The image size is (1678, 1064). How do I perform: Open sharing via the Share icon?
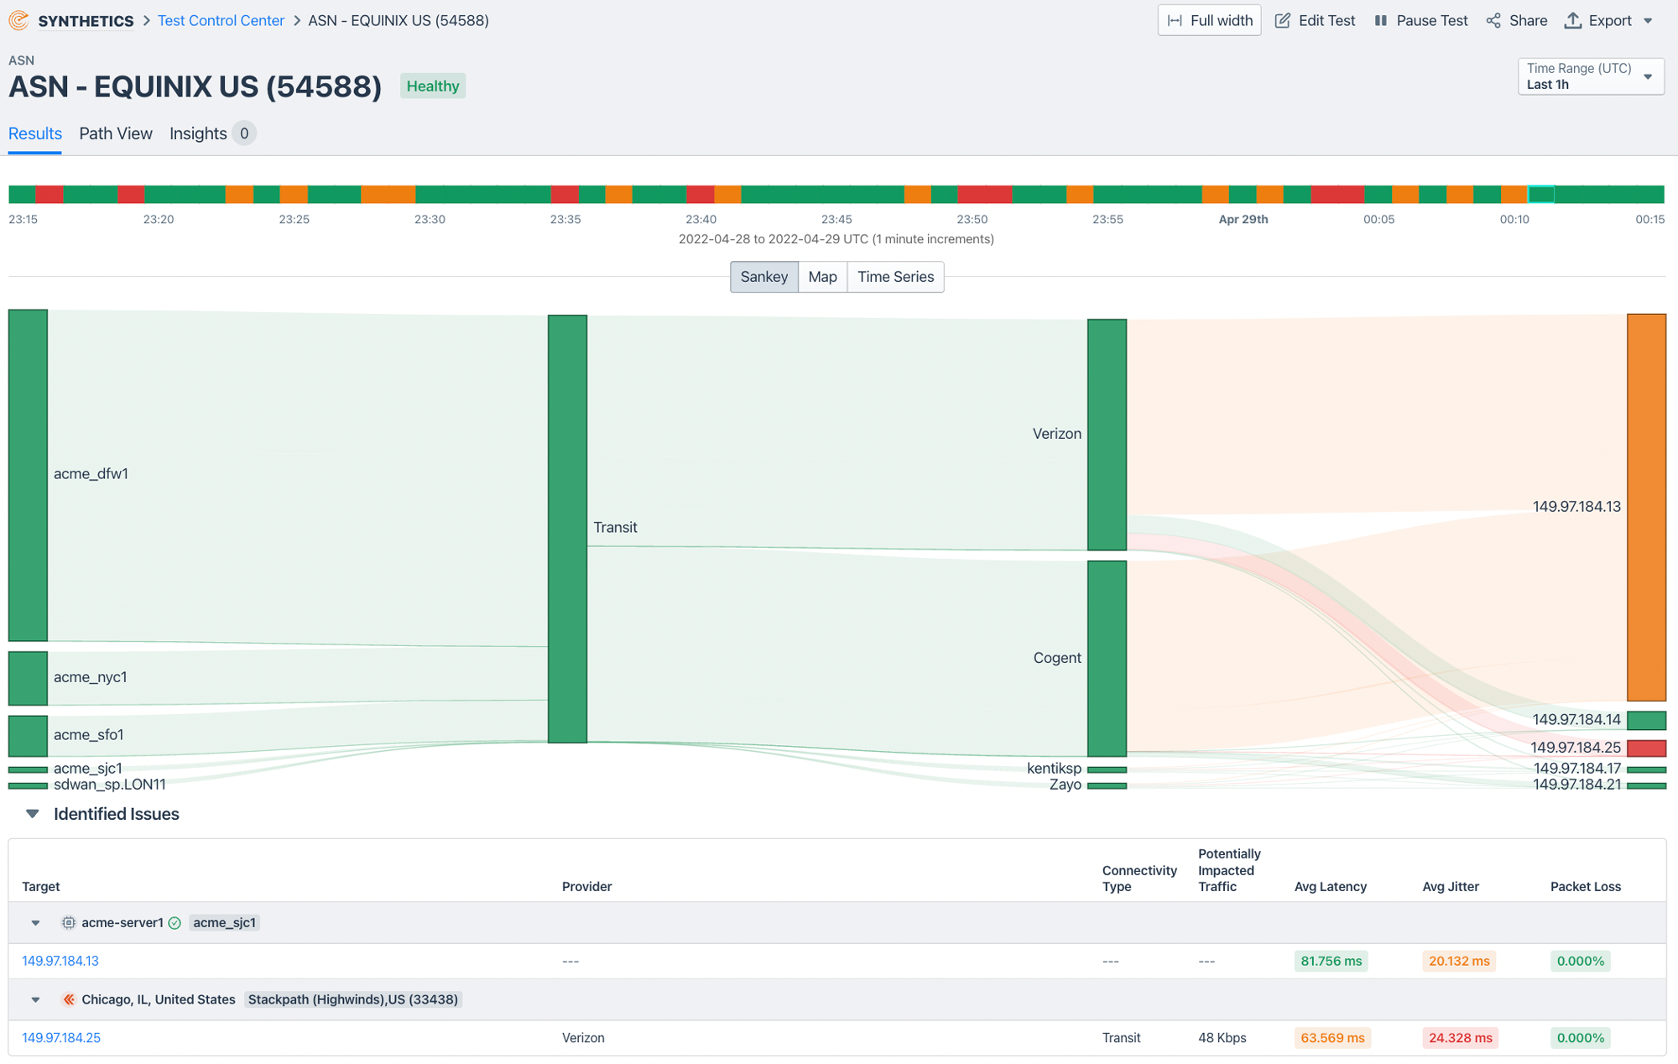coord(1494,20)
